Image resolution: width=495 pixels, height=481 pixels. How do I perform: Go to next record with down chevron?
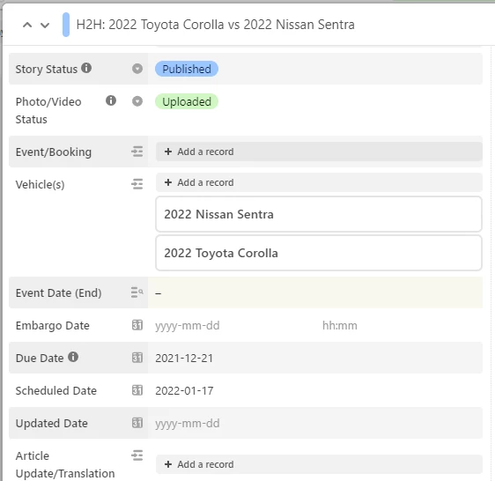45,25
